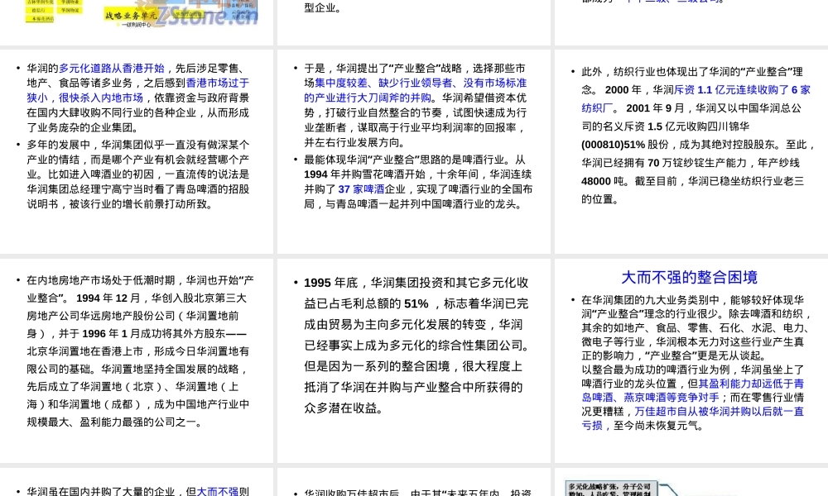Click the text '说明书，被该行业的增长前景打动所致。'

coord(120,203)
